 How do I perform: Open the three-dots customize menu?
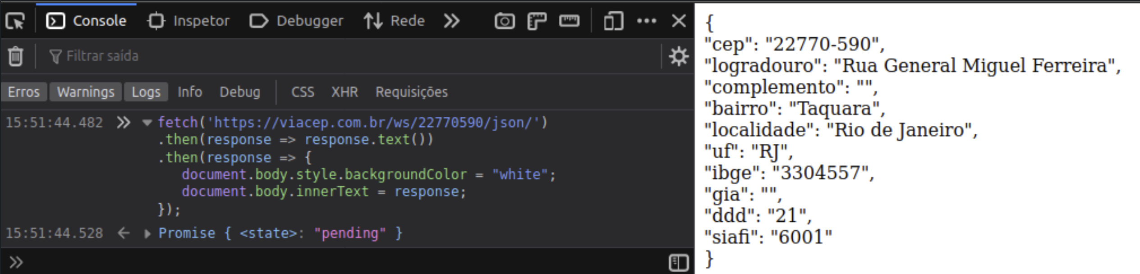646,21
